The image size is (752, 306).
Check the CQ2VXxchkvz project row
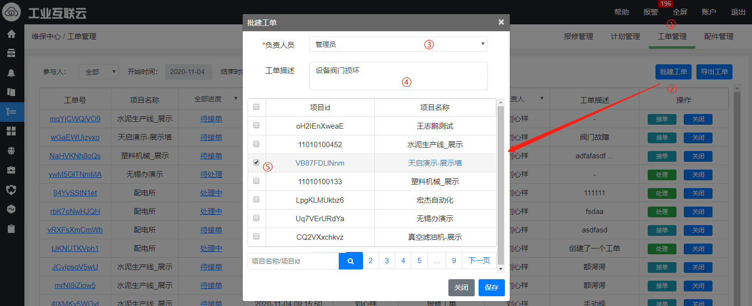pyautogui.click(x=256, y=237)
